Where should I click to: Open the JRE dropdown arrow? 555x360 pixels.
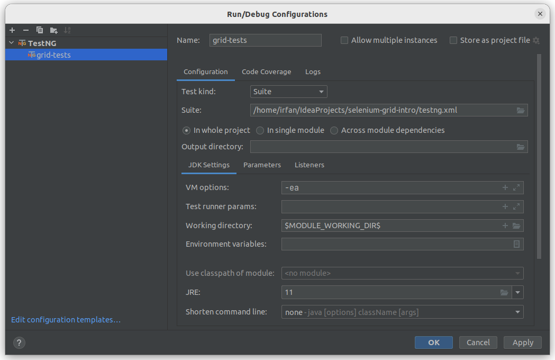517,293
